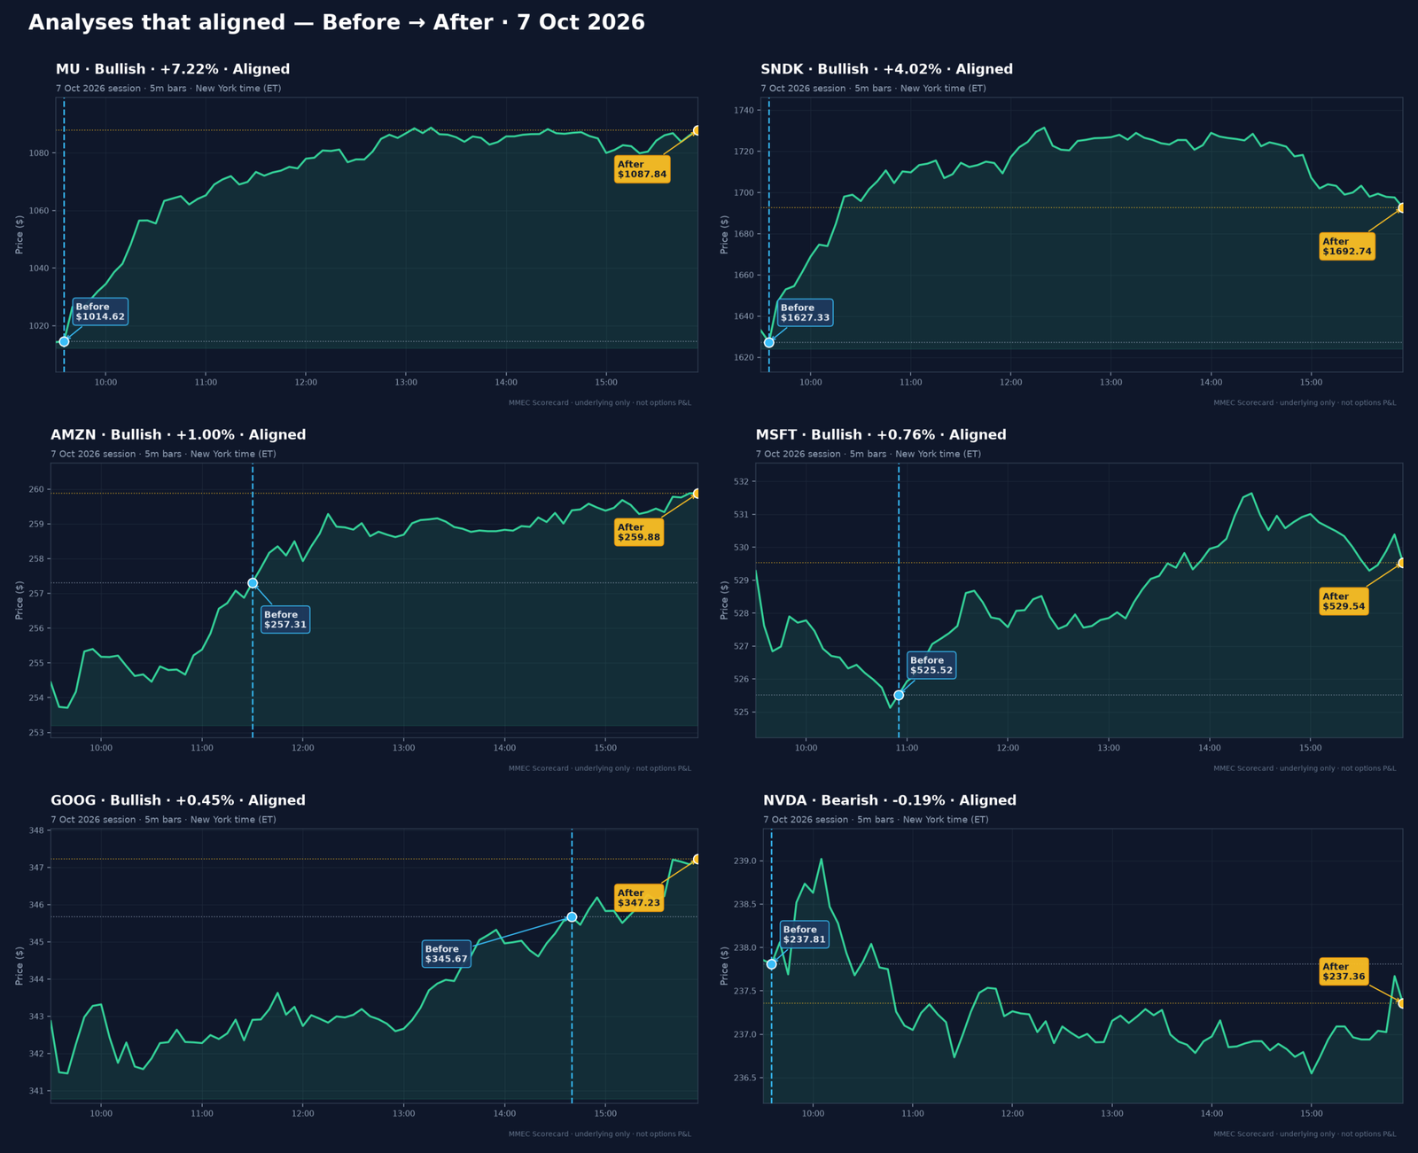Select the 'Before $525.52' label on MSFT
1418x1153 pixels.
click(x=931, y=666)
